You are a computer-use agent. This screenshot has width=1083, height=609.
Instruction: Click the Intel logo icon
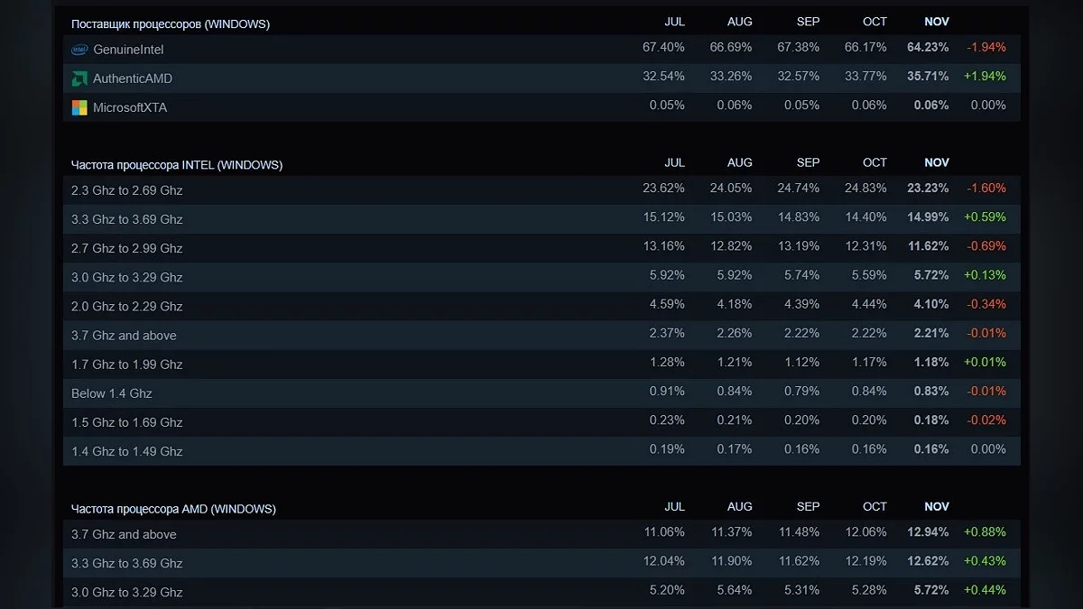point(79,50)
